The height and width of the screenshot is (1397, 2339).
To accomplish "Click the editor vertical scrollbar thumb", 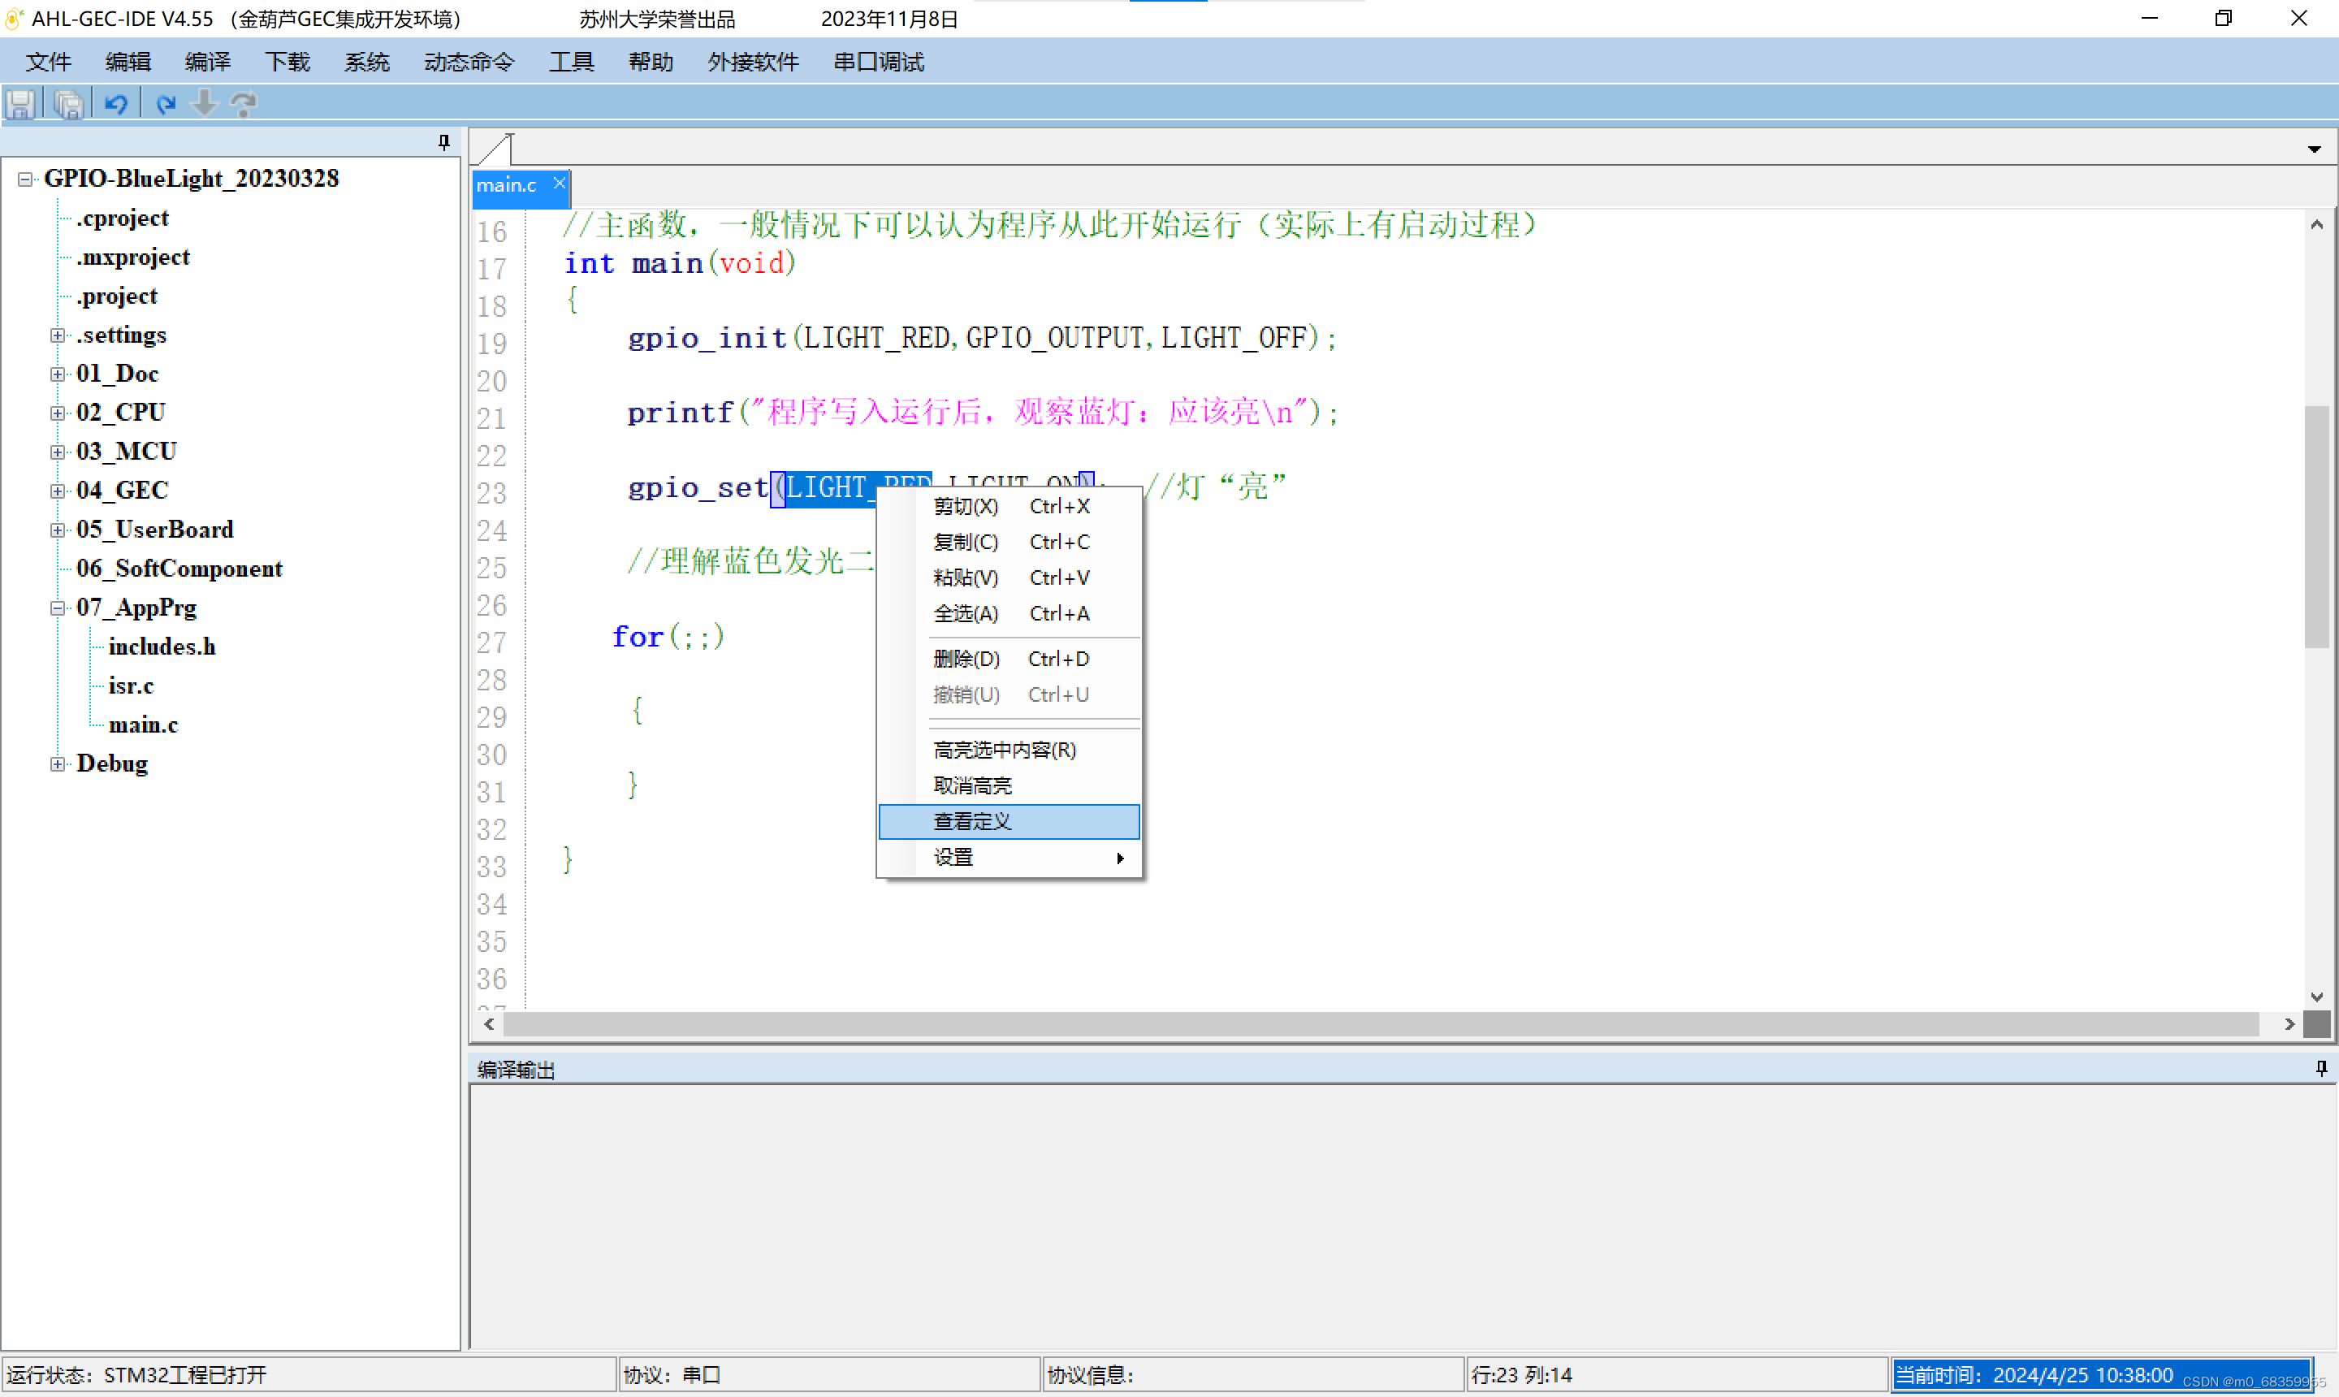I will tap(2316, 527).
